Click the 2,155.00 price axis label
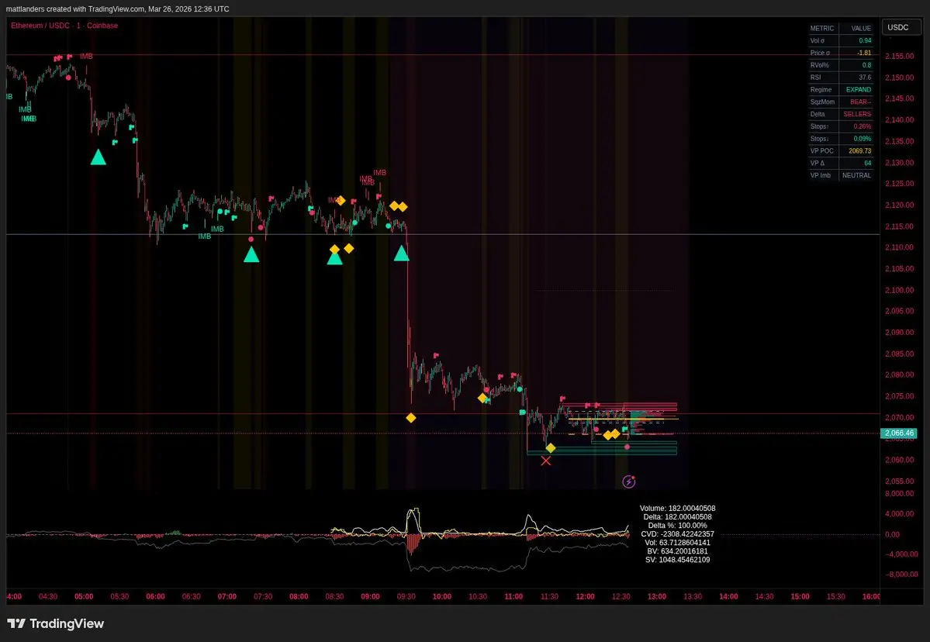This screenshot has width=930, height=642. [899, 57]
